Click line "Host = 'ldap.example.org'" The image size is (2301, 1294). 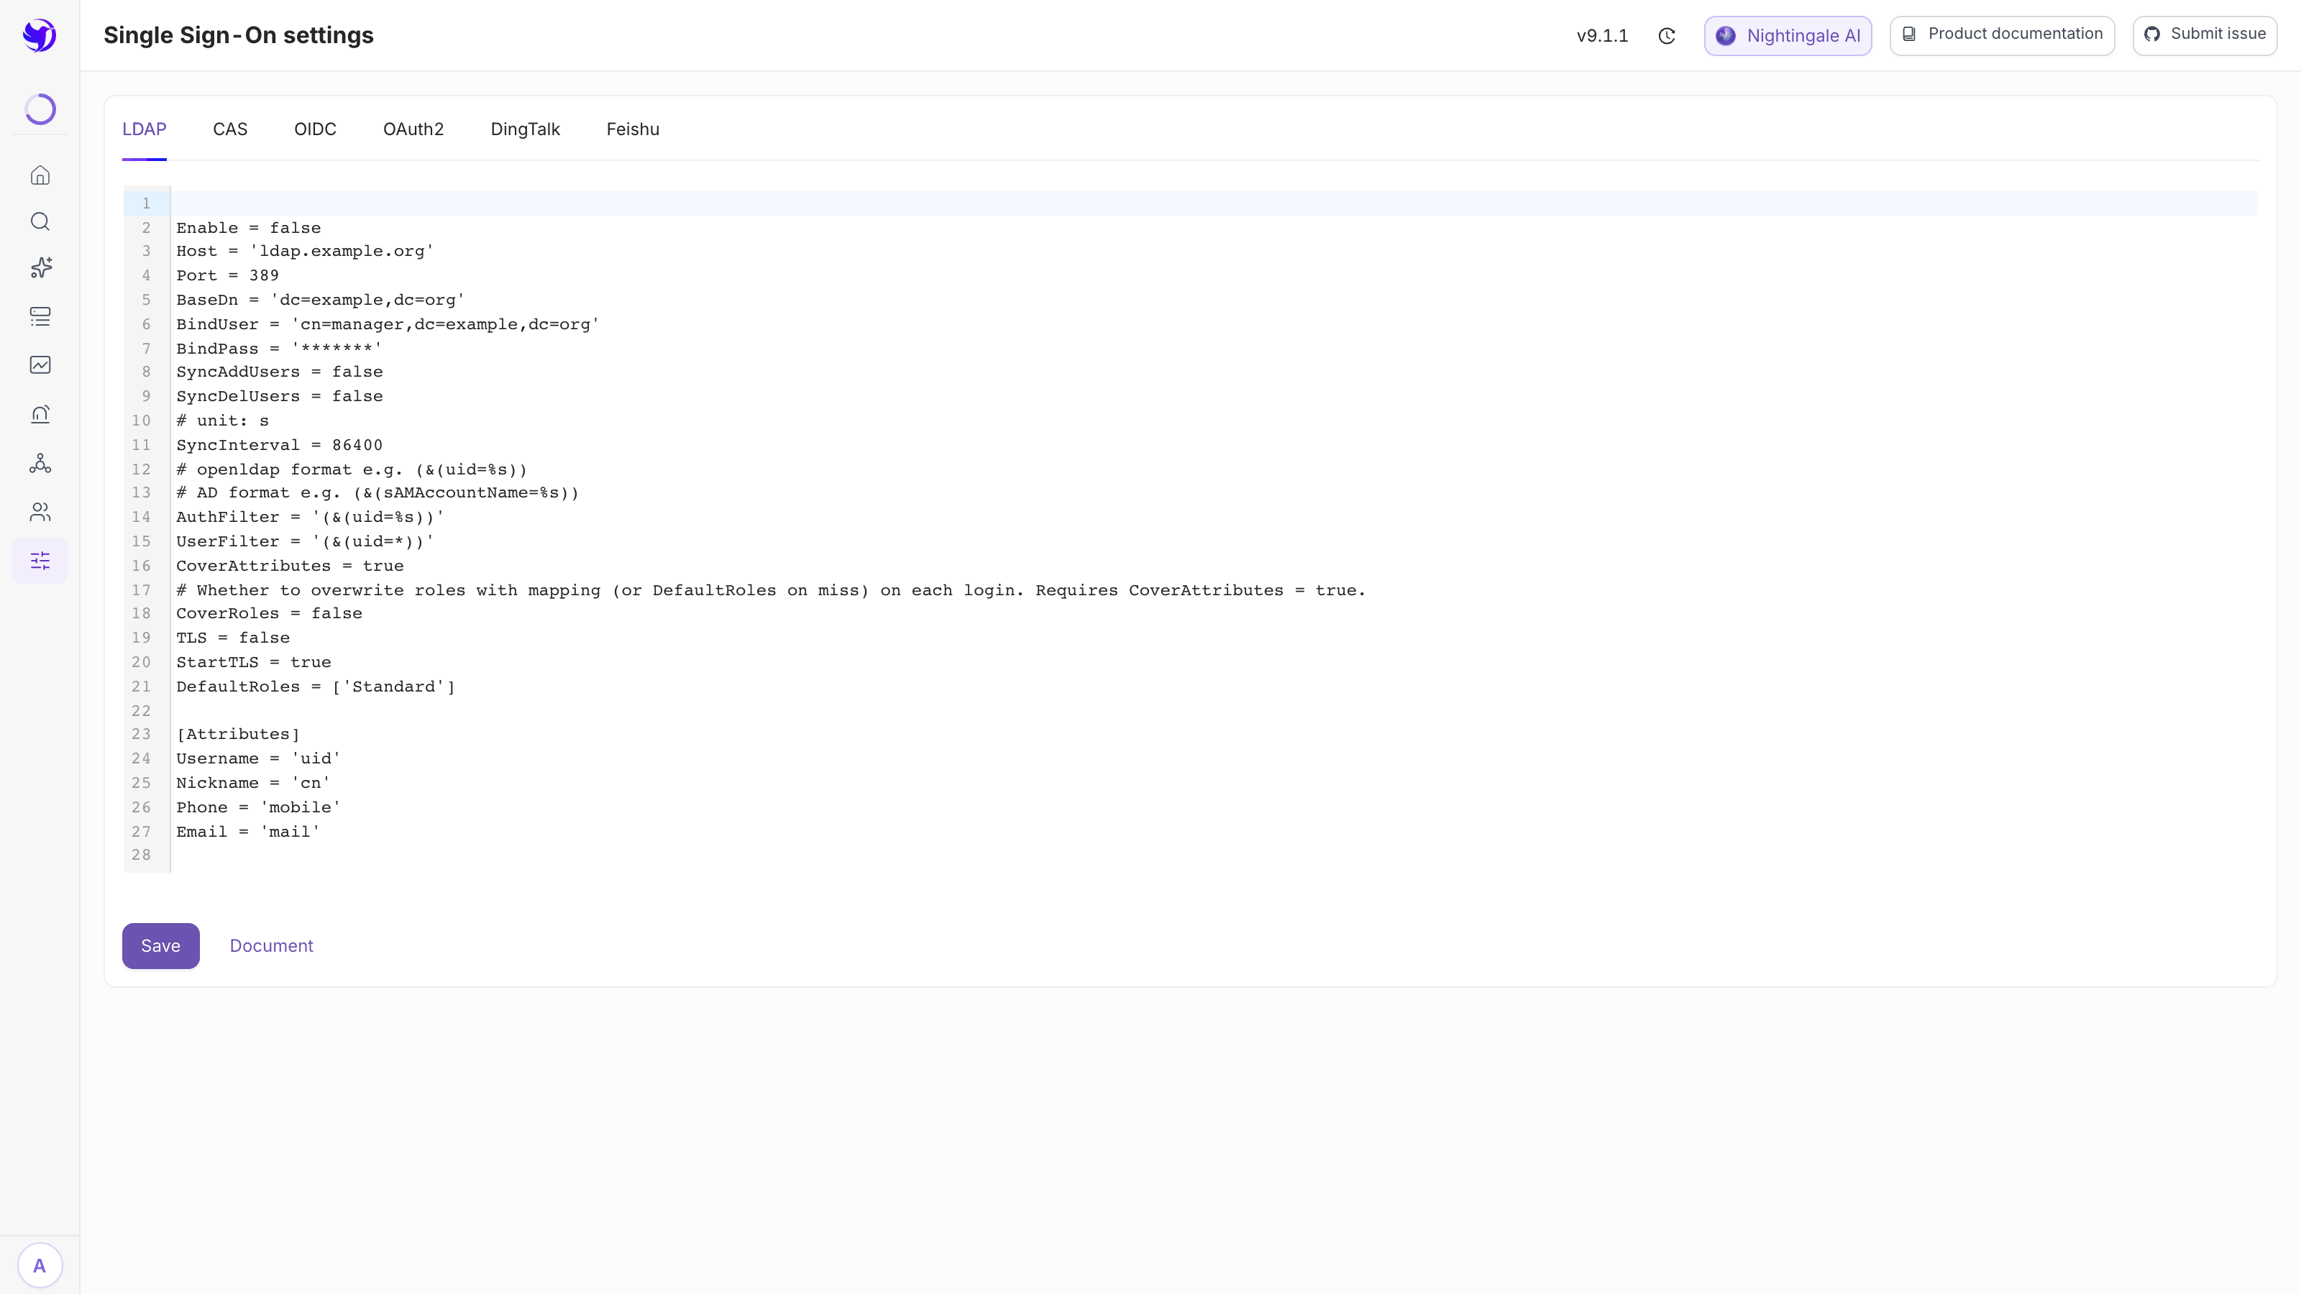[x=305, y=251]
